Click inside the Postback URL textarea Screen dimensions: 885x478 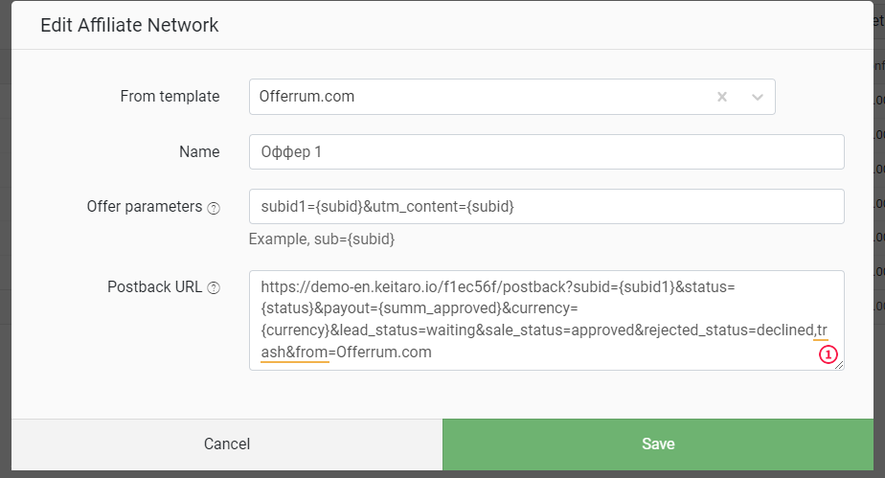click(546, 320)
